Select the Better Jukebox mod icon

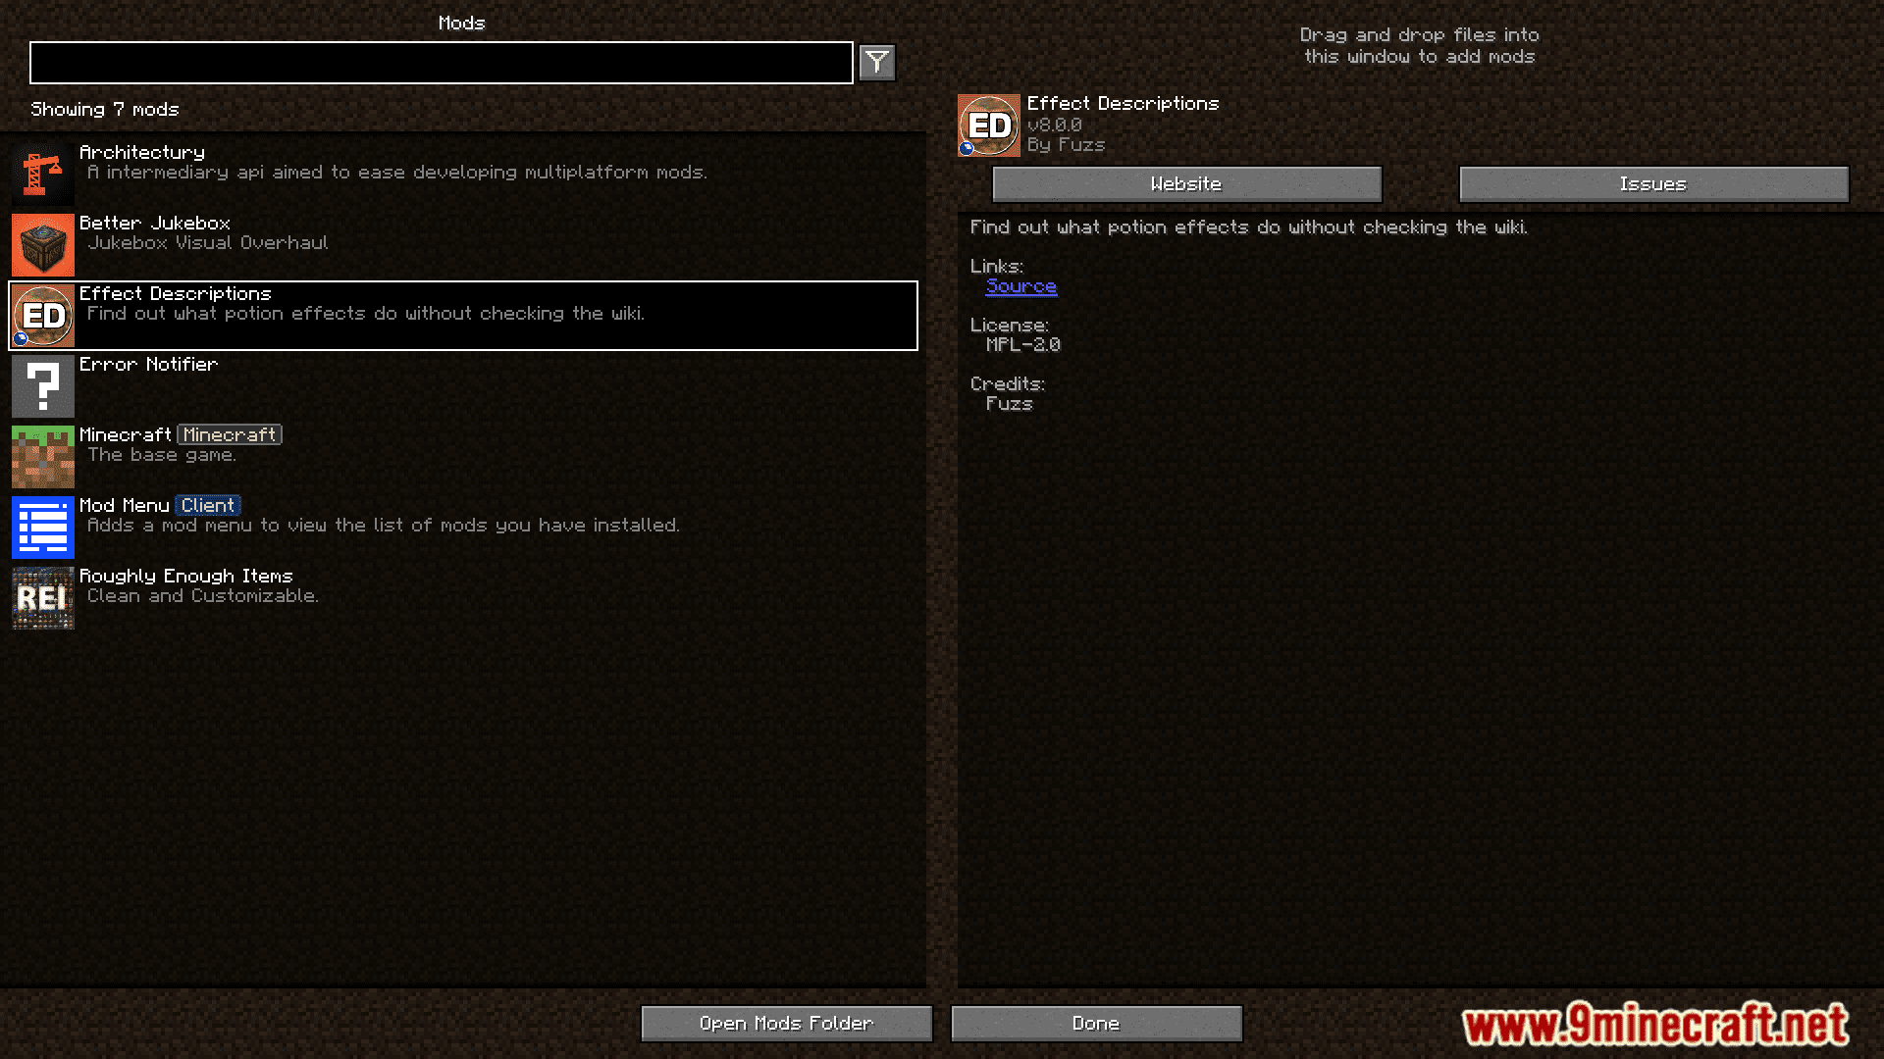point(43,243)
